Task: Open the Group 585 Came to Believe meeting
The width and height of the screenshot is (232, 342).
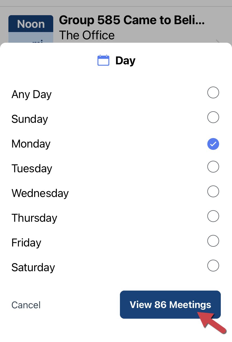Action: (132, 20)
